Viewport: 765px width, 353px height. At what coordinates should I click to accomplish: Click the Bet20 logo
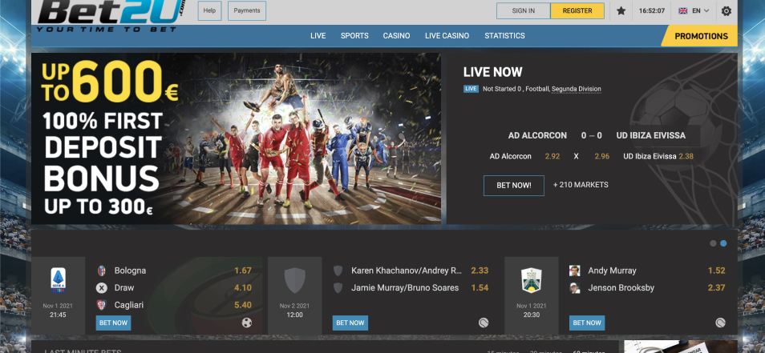111,15
